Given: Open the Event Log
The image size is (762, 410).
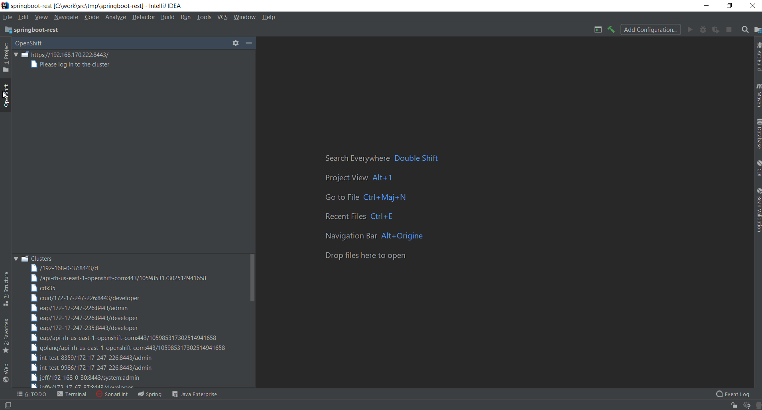Looking at the screenshot, I should [732, 394].
